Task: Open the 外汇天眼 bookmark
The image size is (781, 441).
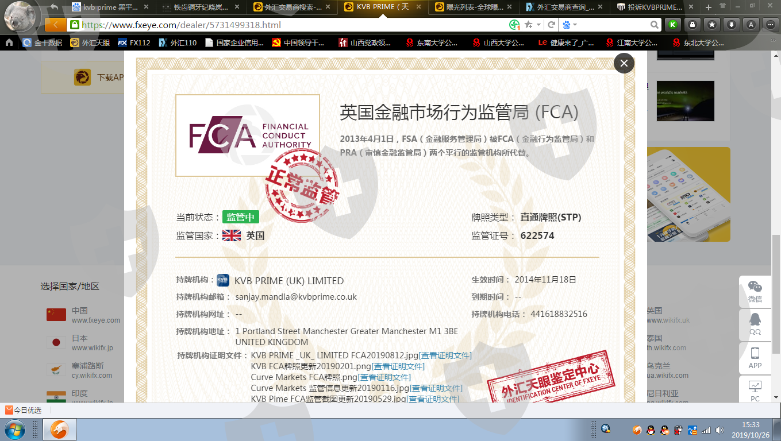Action: coord(90,42)
